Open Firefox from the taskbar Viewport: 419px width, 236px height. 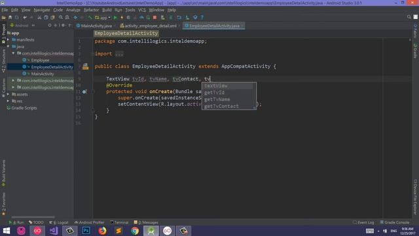click(x=102, y=231)
